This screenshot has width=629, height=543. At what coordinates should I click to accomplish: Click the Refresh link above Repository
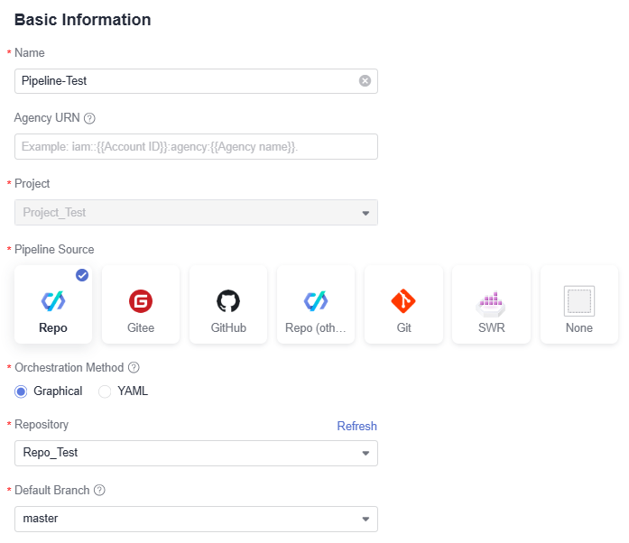point(356,426)
